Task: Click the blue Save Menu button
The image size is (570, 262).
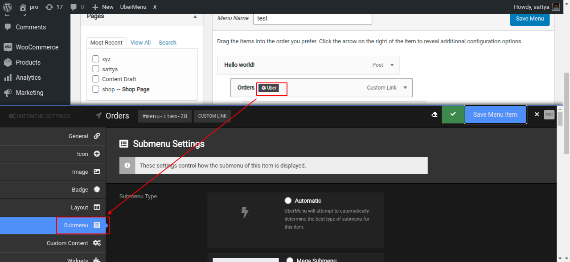Action: (530, 19)
